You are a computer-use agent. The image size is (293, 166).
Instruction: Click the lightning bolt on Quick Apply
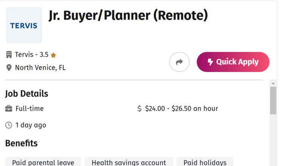click(x=210, y=62)
